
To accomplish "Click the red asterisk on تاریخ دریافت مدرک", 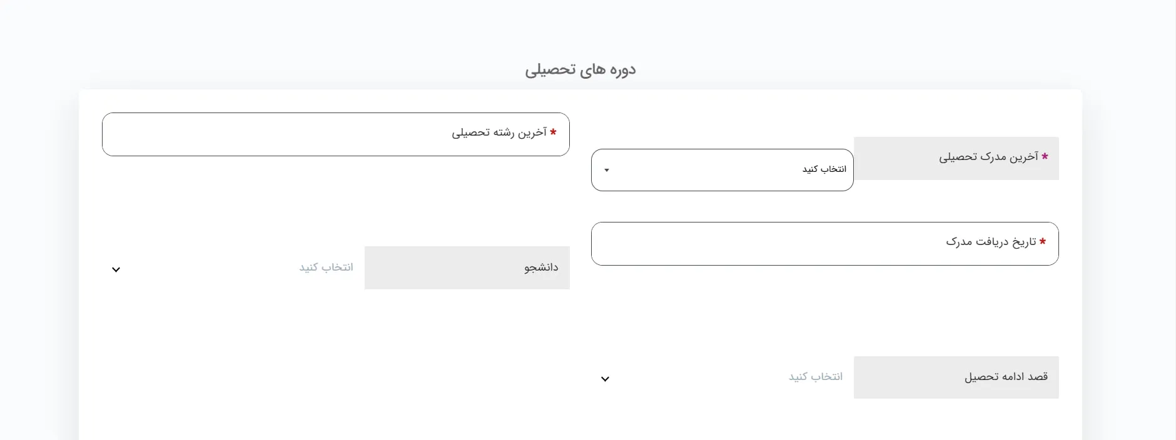I will click(x=1042, y=241).
